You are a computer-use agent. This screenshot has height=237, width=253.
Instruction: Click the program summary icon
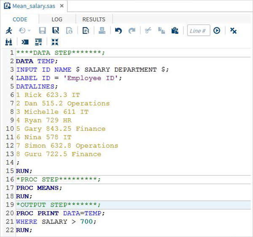tap(86, 31)
